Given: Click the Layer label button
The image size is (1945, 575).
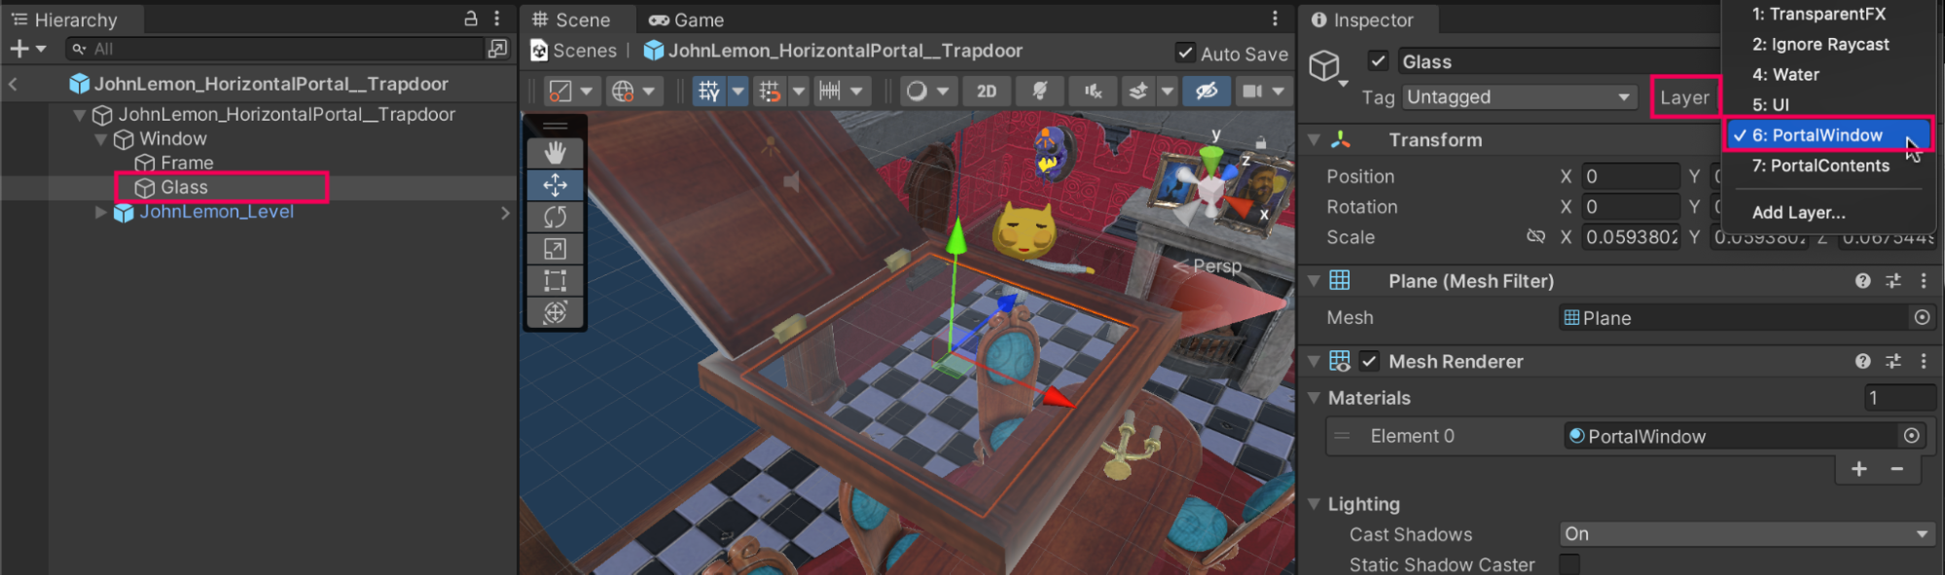Looking at the screenshot, I should click(1684, 97).
